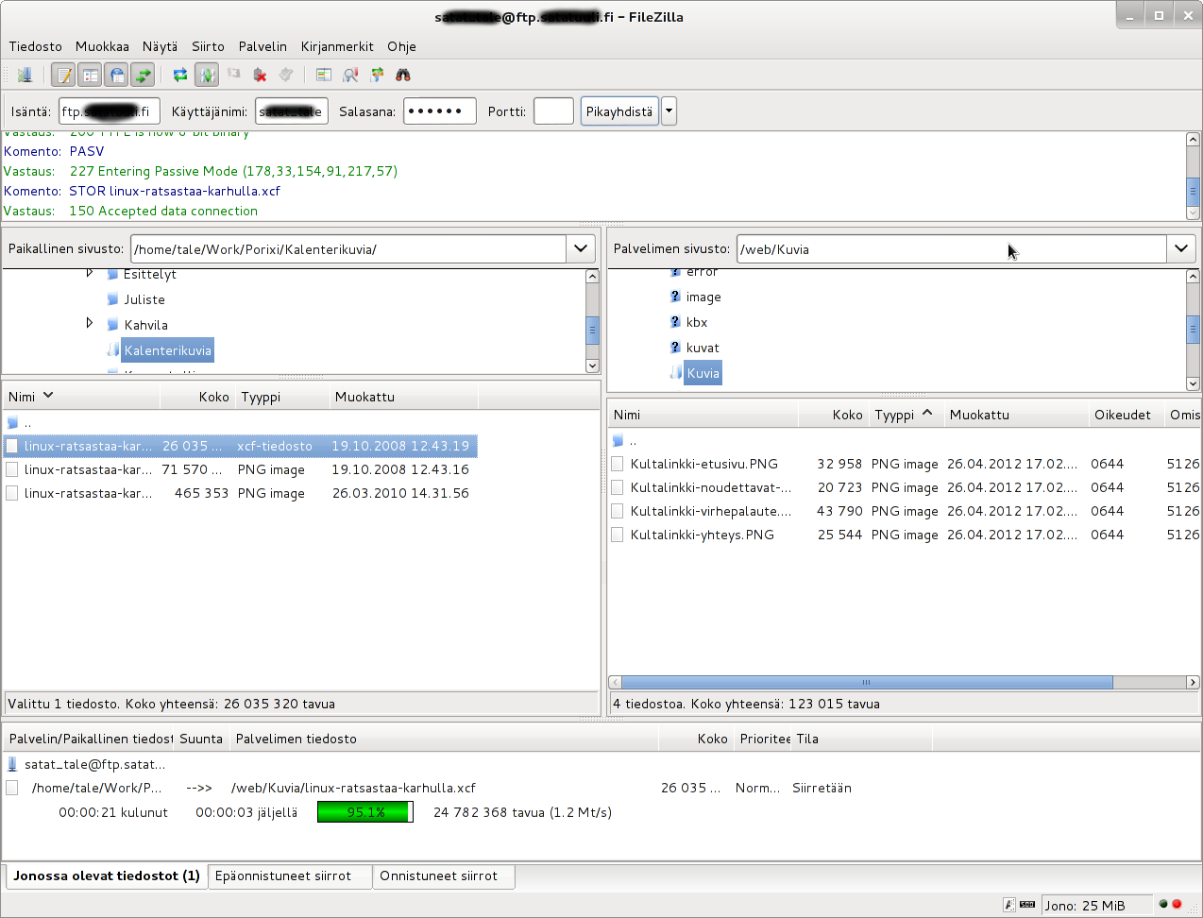The height and width of the screenshot is (918, 1203).
Task: Toggle the transfer queue display
Action: point(143,75)
